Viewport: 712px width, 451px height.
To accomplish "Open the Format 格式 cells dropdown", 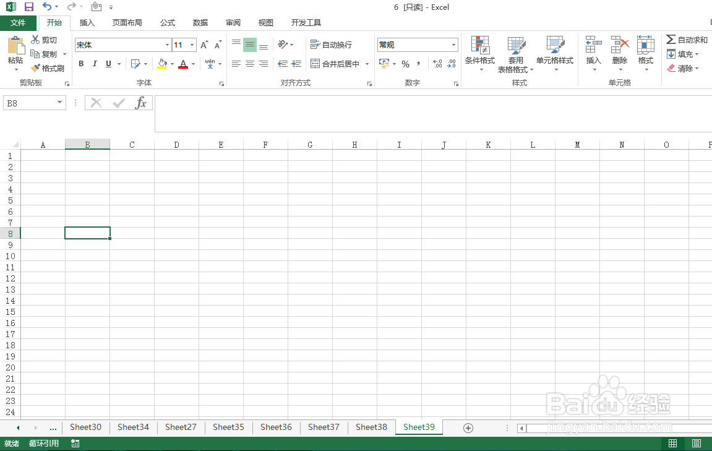I will pos(646,54).
